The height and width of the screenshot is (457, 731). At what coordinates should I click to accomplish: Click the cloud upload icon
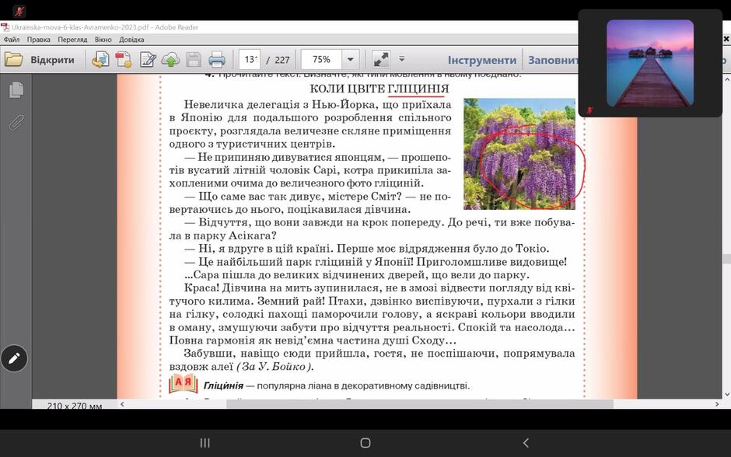[170, 60]
